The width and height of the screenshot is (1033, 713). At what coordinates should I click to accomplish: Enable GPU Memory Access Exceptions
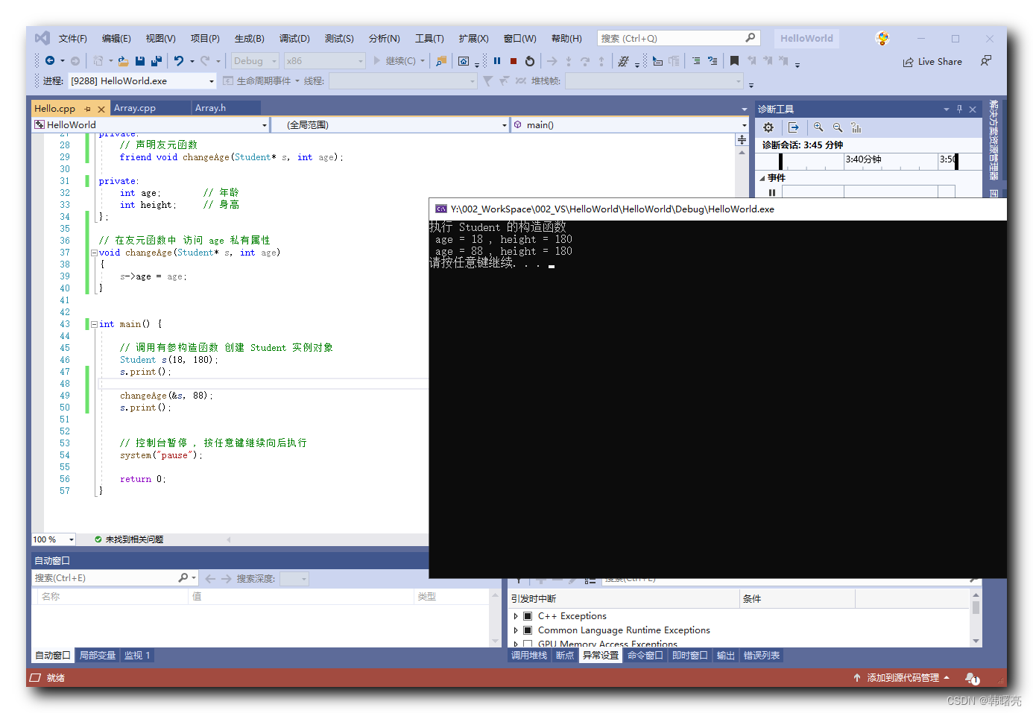(528, 644)
